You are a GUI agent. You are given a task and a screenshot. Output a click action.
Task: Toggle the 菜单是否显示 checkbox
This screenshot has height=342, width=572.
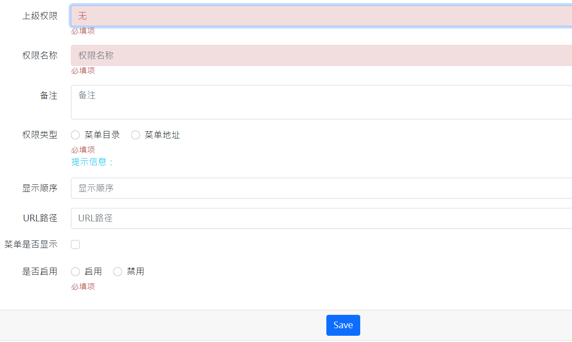[75, 244]
